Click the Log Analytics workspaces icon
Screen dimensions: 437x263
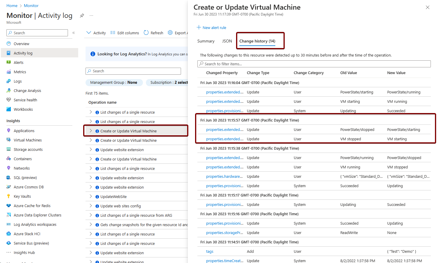pos(9,224)
